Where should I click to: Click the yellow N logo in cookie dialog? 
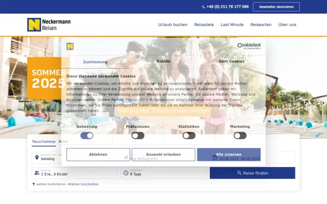click(x=70, y=46)
